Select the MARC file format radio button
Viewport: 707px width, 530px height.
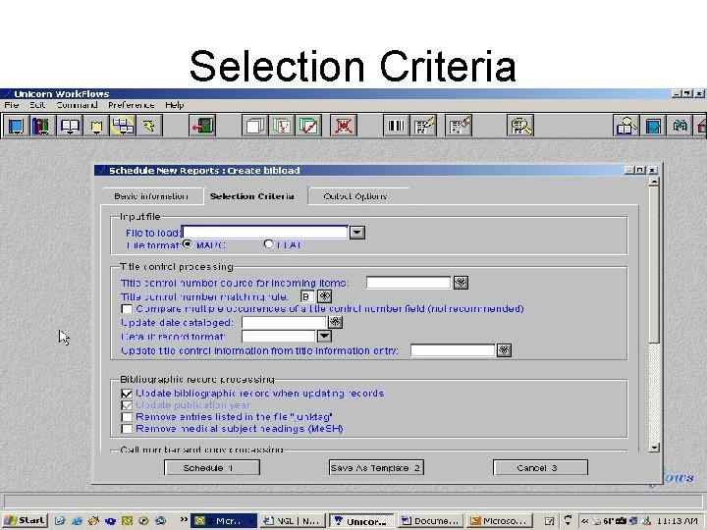188,243
